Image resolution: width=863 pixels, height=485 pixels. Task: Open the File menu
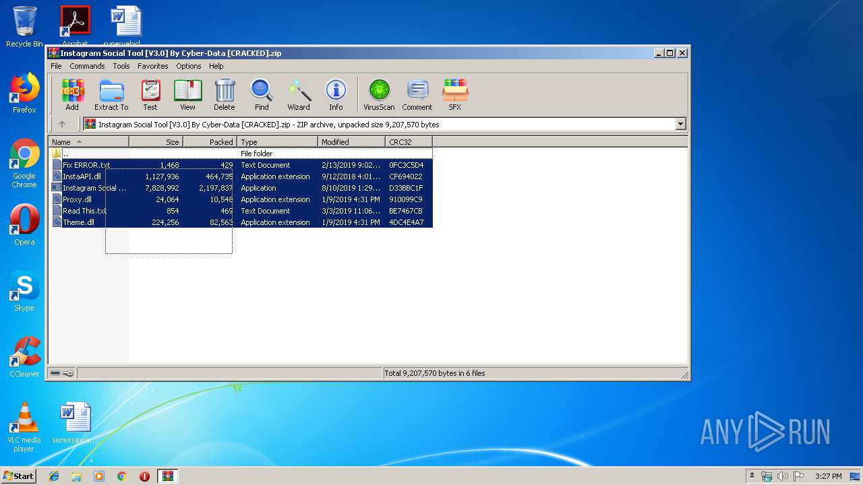56,66
